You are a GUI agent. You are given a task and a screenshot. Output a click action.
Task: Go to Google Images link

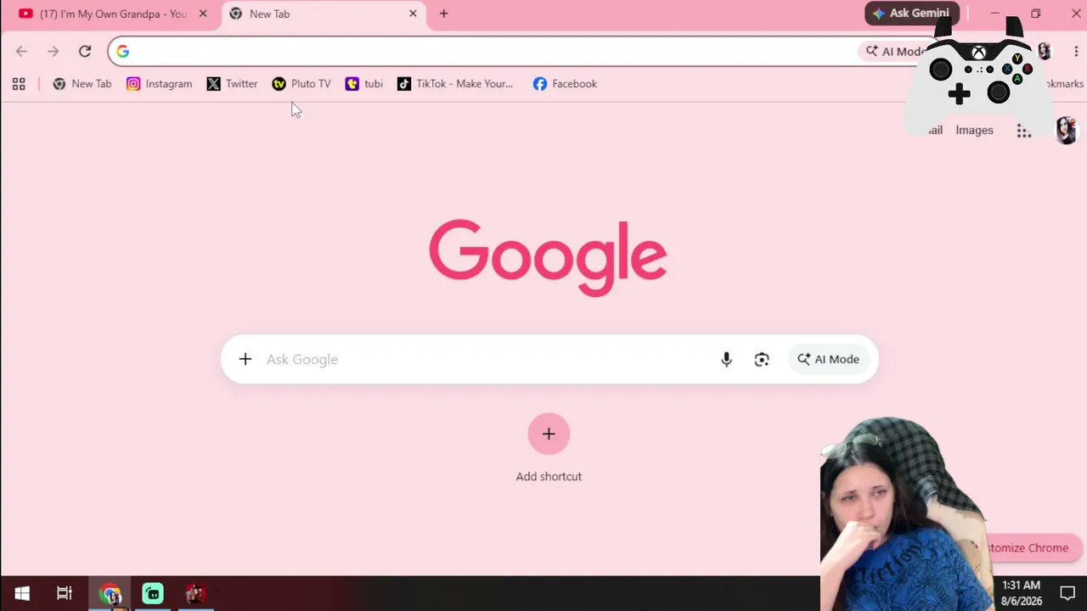974,131
